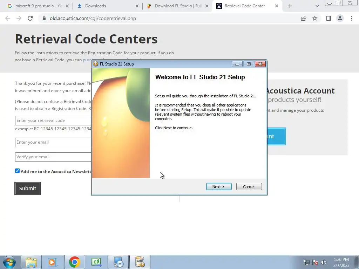Open the Download FL Studio tab
Viewport: 359px width, 269px height.
pyautogui.click(x=178, y=6)
